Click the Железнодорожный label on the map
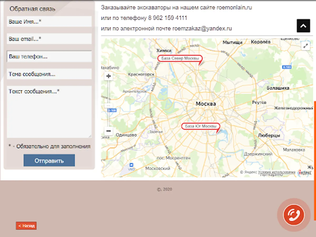 click(293, 108)
